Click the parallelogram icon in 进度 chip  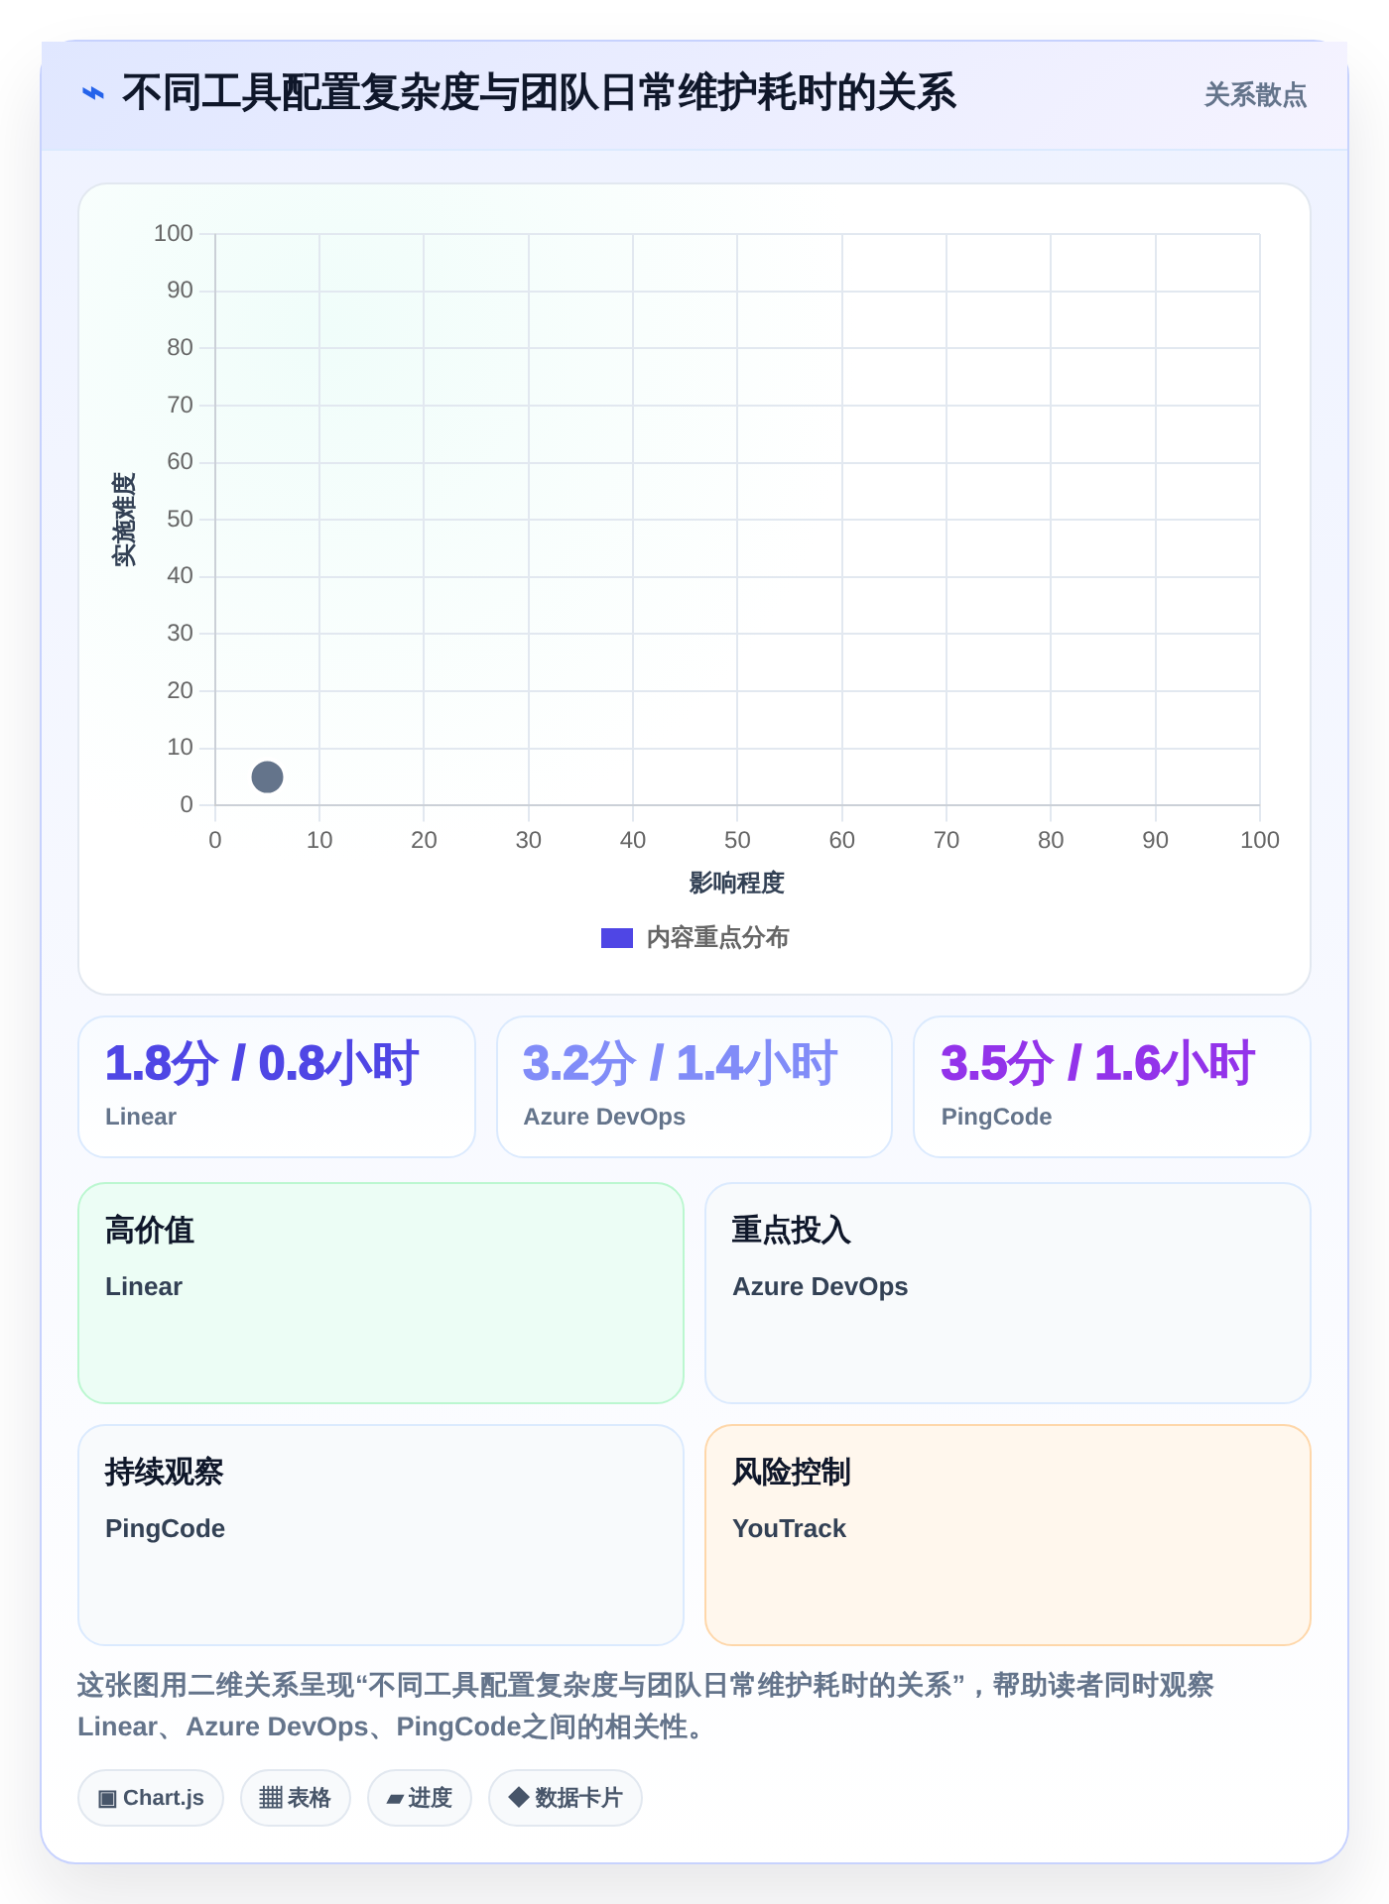(x=395, y=1799)
